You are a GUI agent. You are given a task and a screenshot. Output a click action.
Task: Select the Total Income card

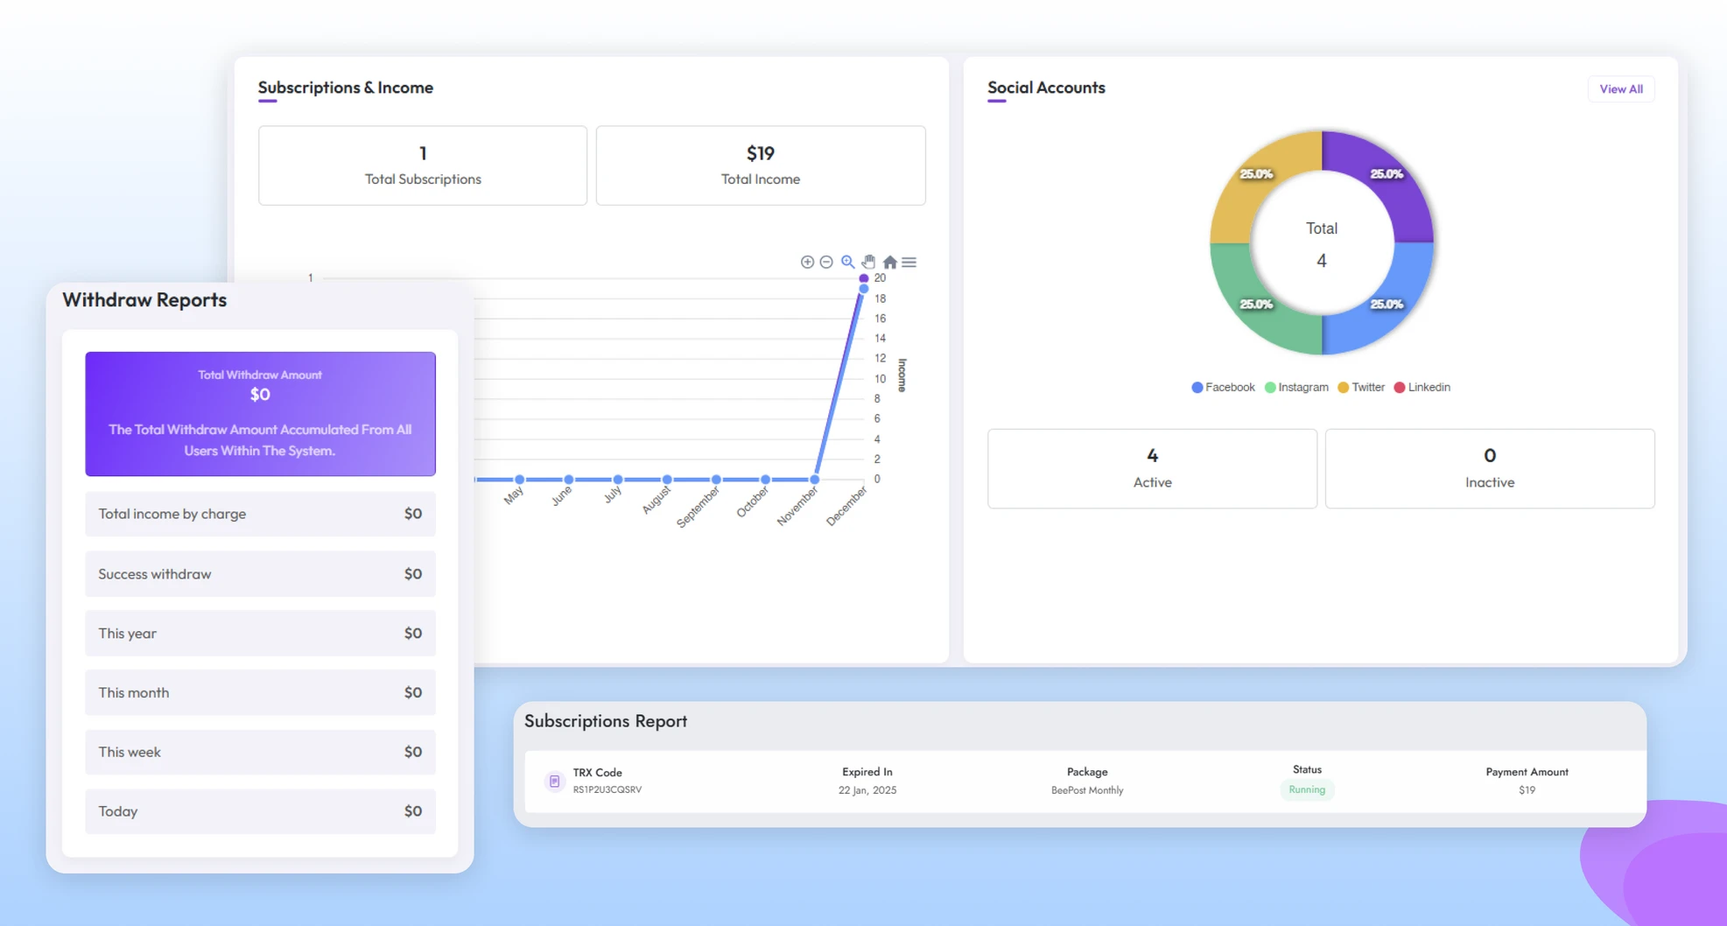point(760,165)
